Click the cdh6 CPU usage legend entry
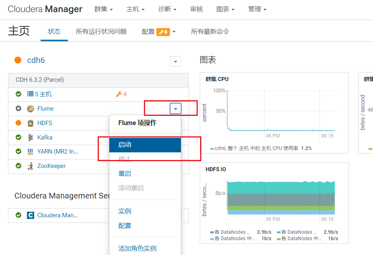Image resolution: width=373 pixels, height=255 pixels. 261,148
